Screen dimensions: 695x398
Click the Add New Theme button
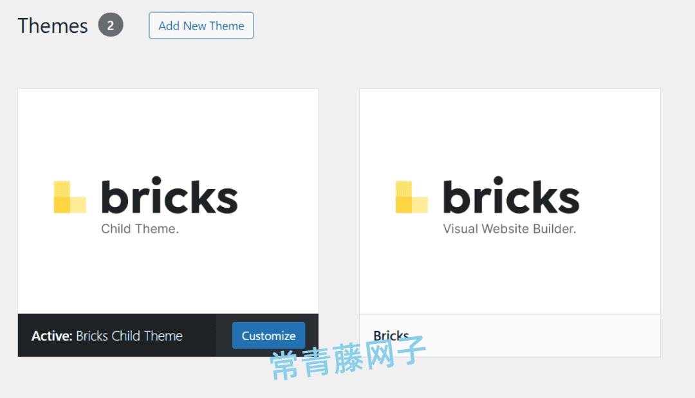click(201, 26)
